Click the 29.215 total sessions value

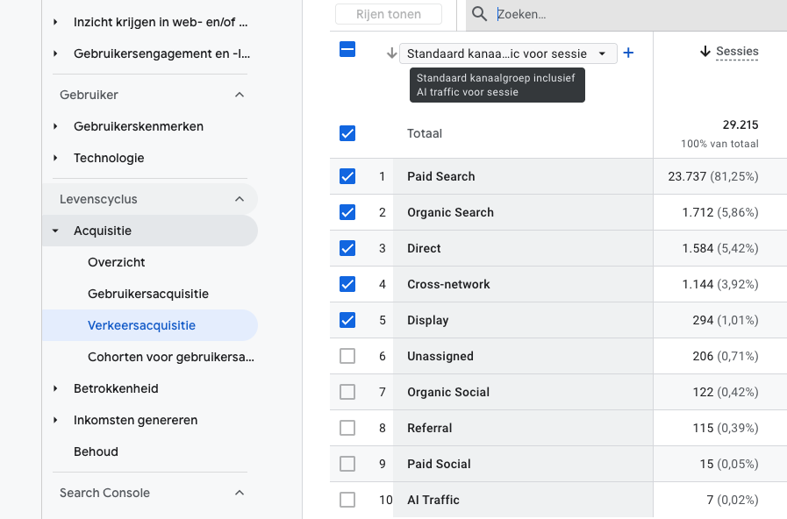point(740,124)
